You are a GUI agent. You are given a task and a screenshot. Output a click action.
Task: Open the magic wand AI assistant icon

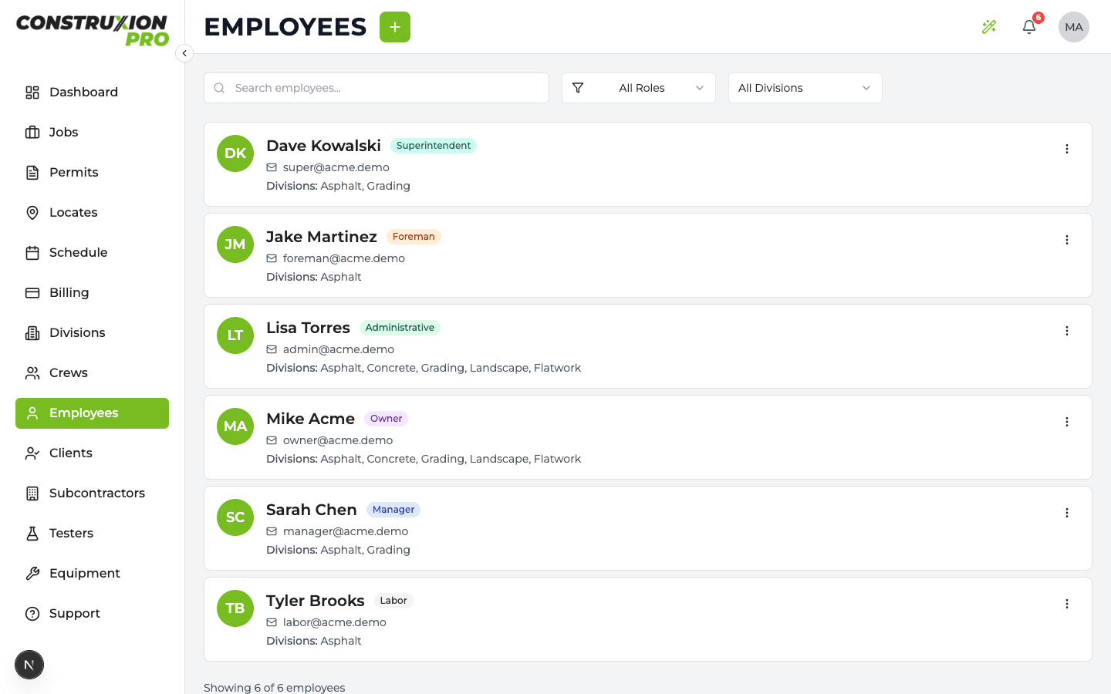(x=989, y=27)
